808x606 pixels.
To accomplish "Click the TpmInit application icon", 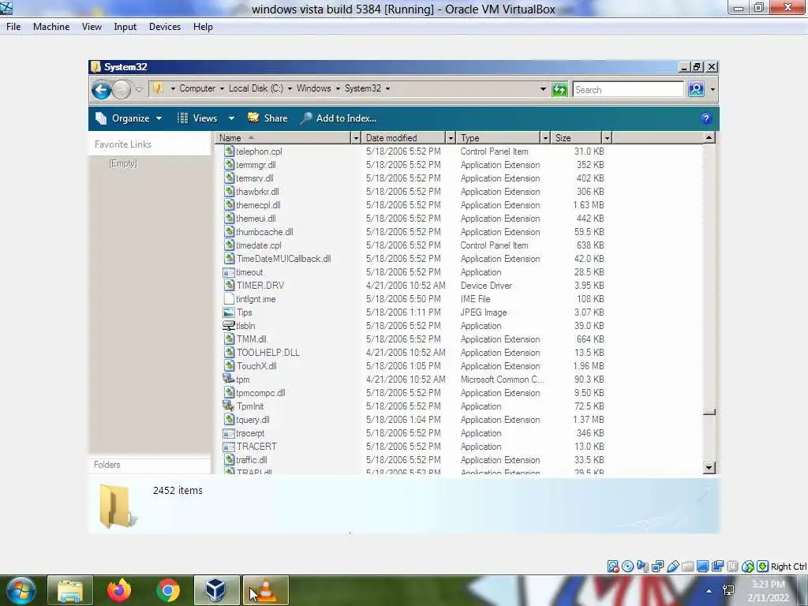I will (229, 406).
